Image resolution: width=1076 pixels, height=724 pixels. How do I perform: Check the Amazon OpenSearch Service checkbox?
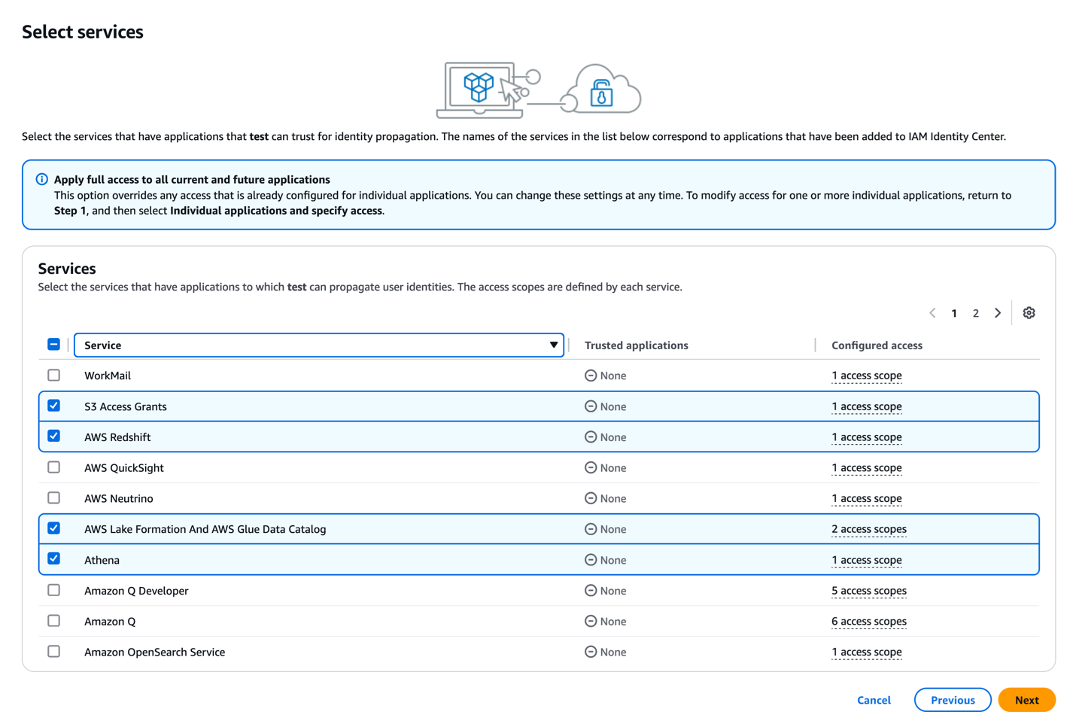(53, 651)
